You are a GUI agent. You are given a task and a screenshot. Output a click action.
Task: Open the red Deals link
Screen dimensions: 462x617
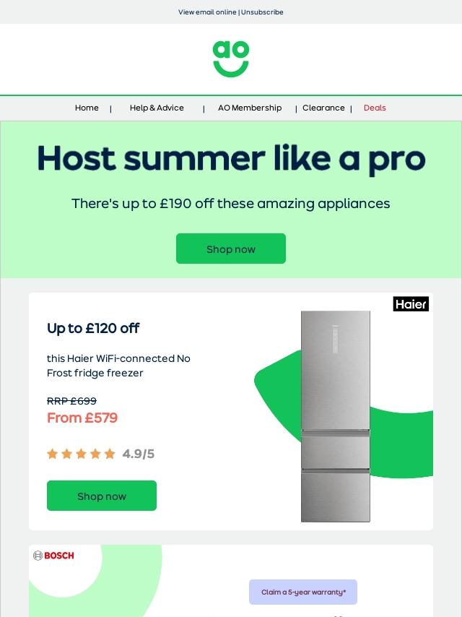(375, 108)
